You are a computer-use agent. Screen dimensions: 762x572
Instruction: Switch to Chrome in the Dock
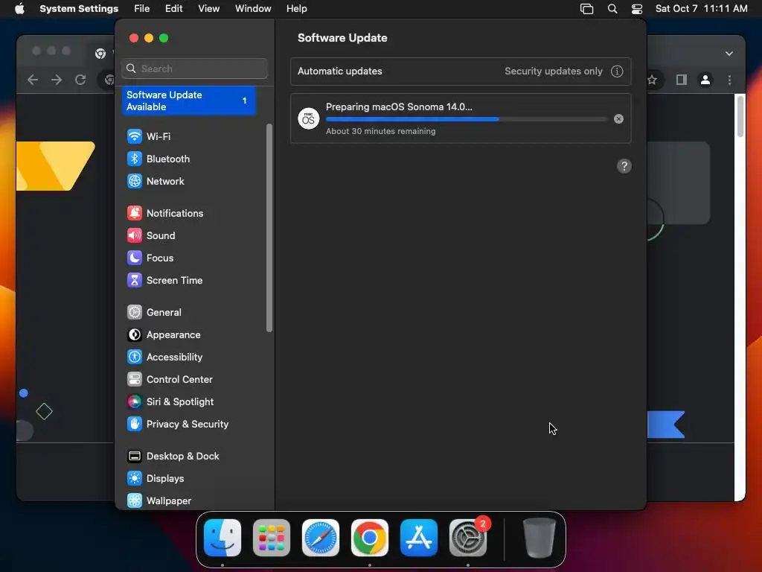pyautogui.click(x=370, y=538)
